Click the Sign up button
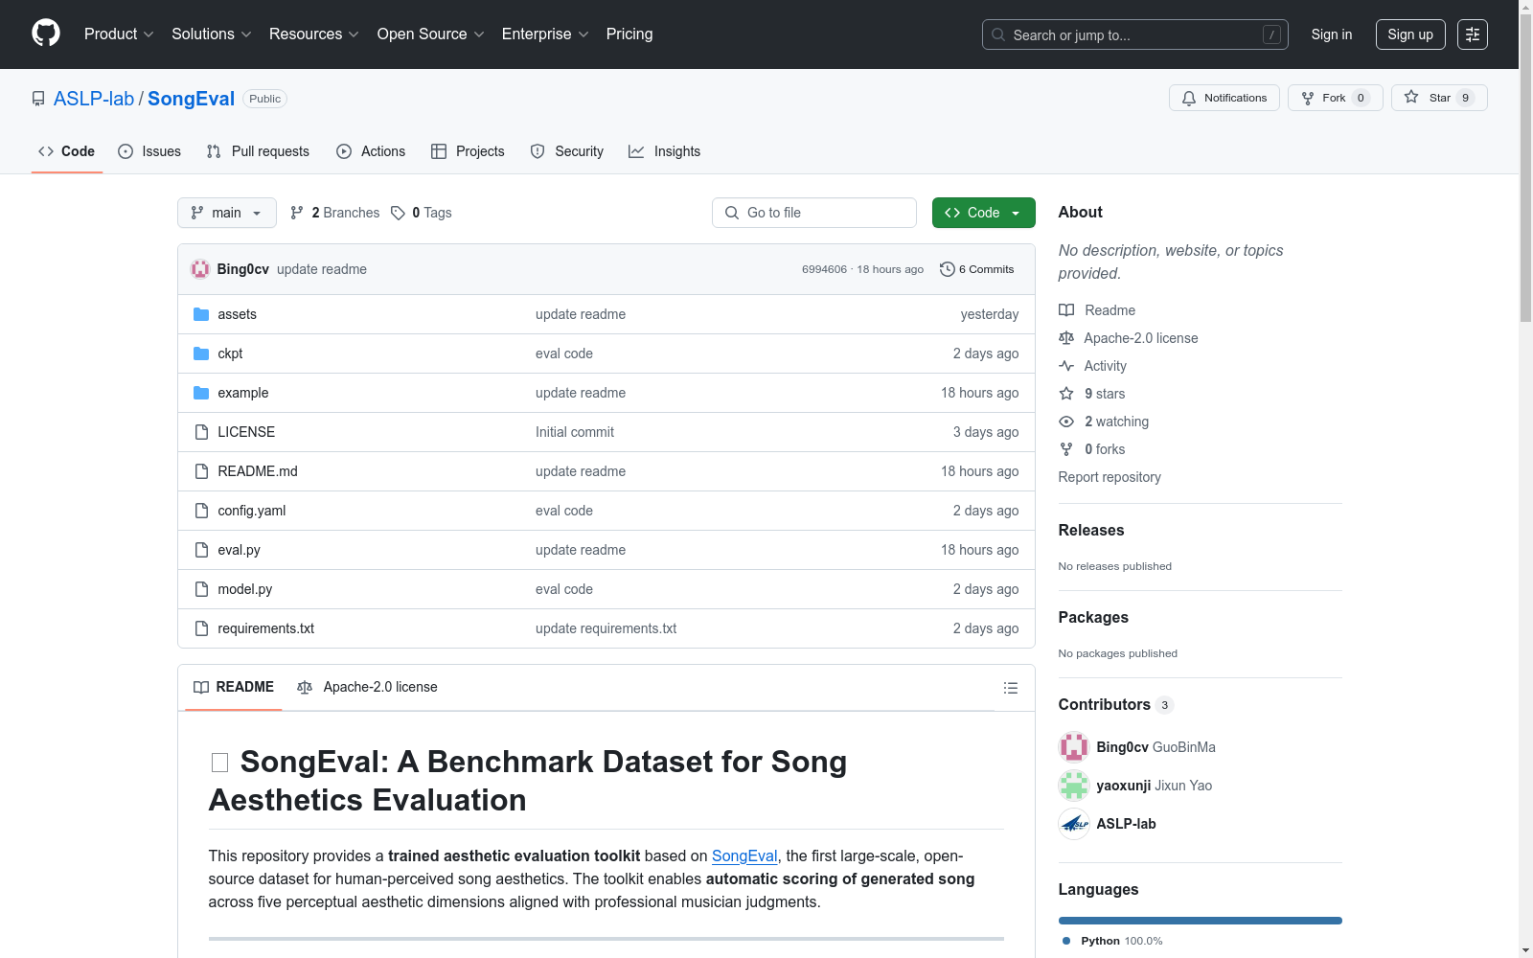This screenshot has height=958, width=1533. tap(1410, 34)
